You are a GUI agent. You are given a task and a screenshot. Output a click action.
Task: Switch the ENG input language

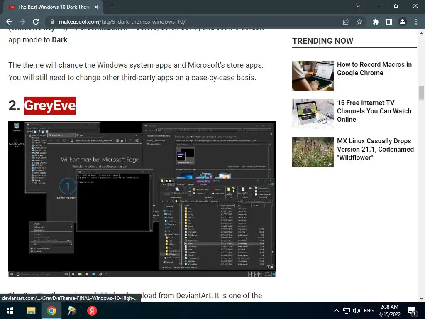pyautogui.click(x=369, y=311)
